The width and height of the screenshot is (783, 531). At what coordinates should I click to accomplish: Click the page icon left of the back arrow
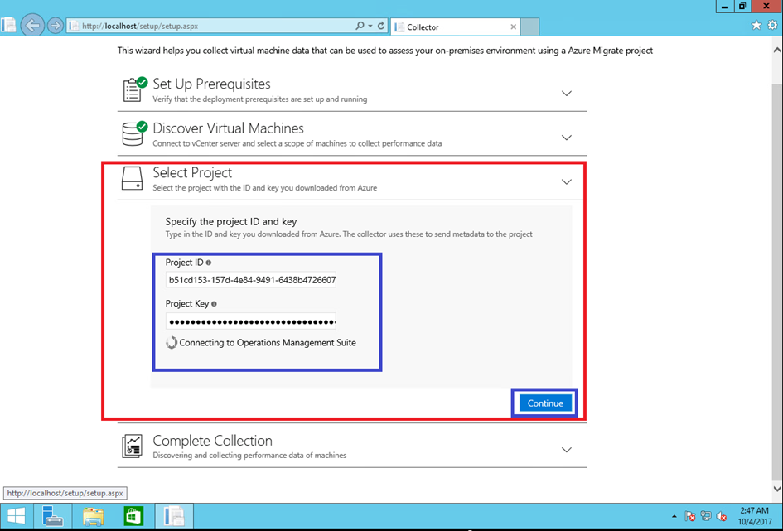pyautogui.click(x=8, y=25)
